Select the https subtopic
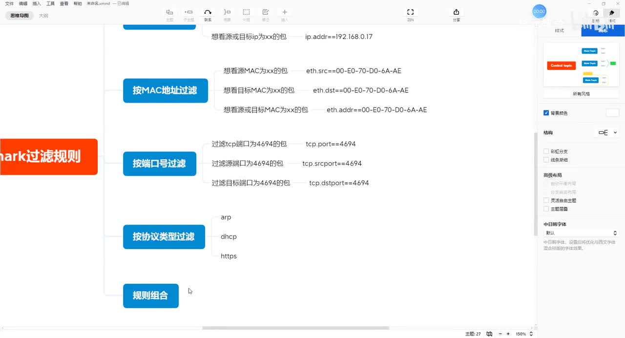The image size is (625, 338). click(229, 256)
